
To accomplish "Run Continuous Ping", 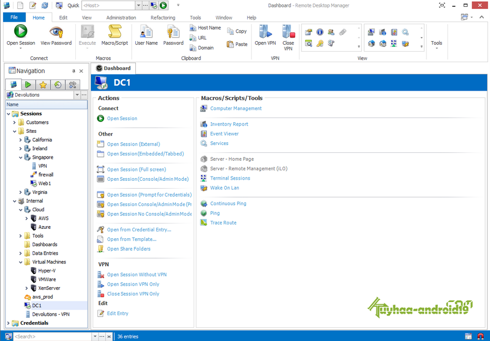I will tap(228, 203).
